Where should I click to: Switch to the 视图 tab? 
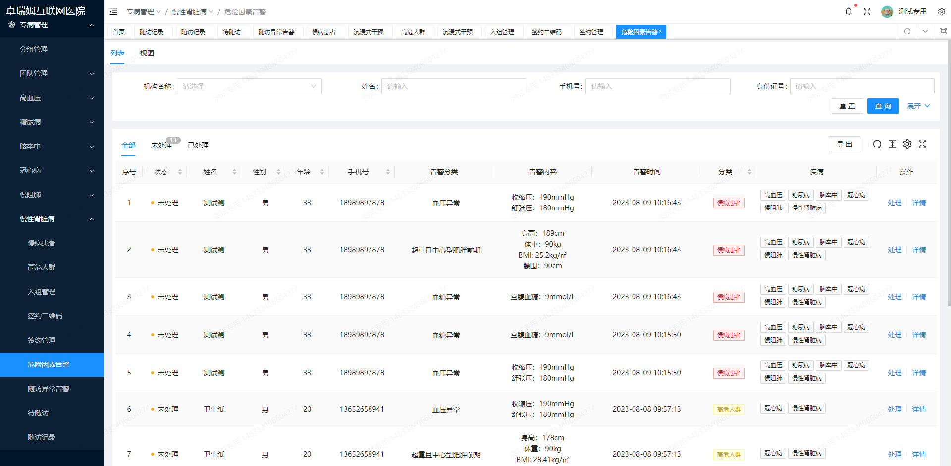147,53
